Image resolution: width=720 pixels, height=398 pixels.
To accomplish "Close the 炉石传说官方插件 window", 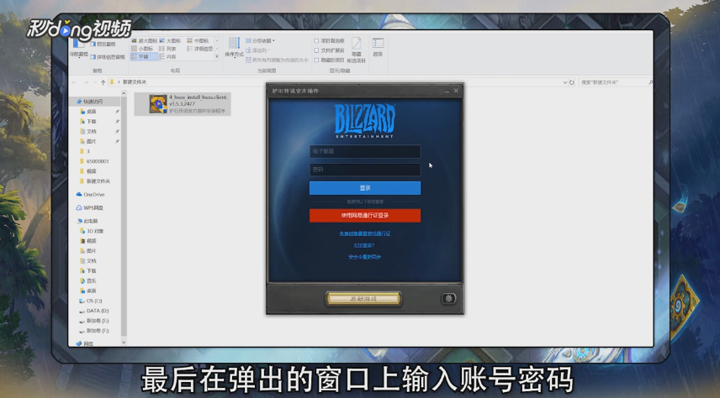I will pos(456,91).
